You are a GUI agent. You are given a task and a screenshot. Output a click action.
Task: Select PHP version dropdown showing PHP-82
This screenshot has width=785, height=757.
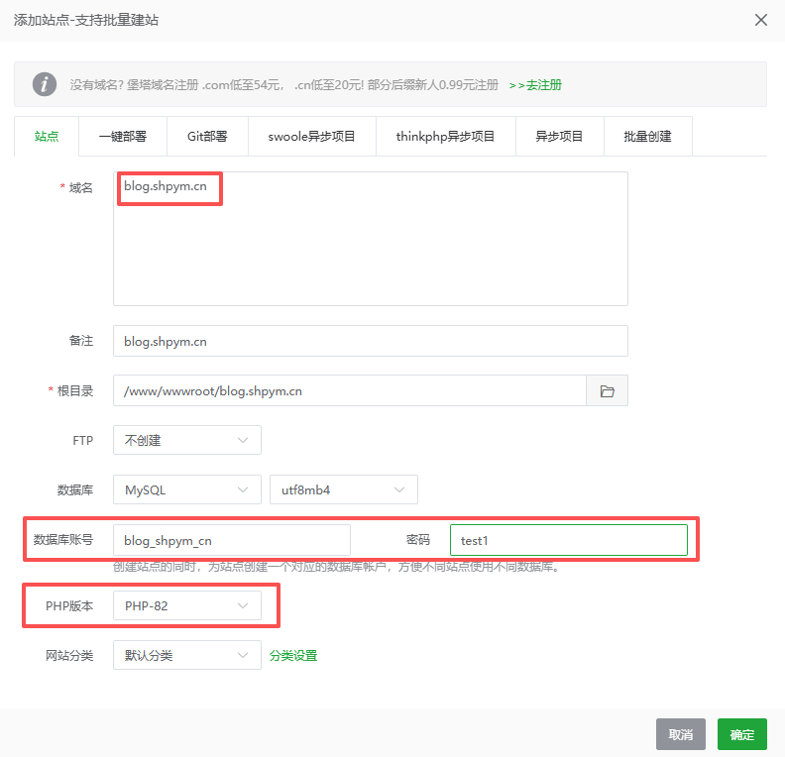[x=187, y=605]
